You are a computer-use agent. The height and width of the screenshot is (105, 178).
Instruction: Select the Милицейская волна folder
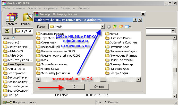pyautogui.click(x=52, y=64)
